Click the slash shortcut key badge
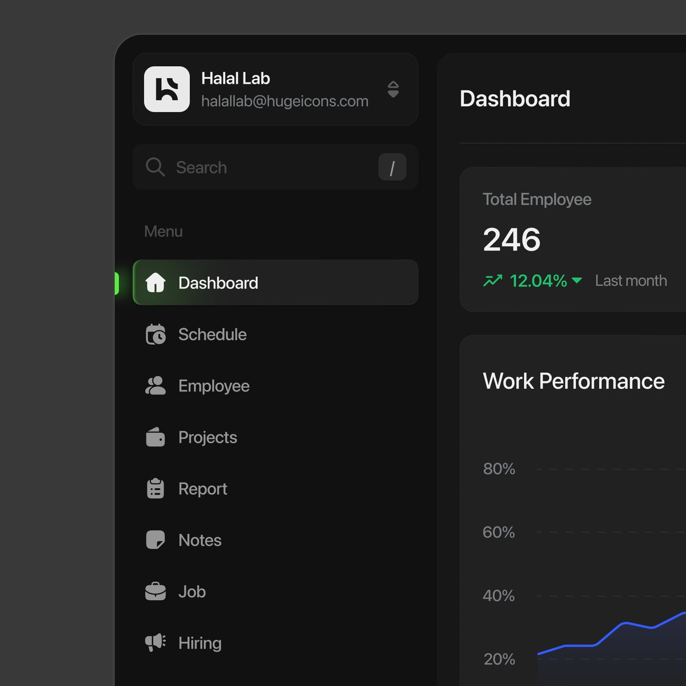Screen dimensions: 686x686 click(x=392, y=167)
